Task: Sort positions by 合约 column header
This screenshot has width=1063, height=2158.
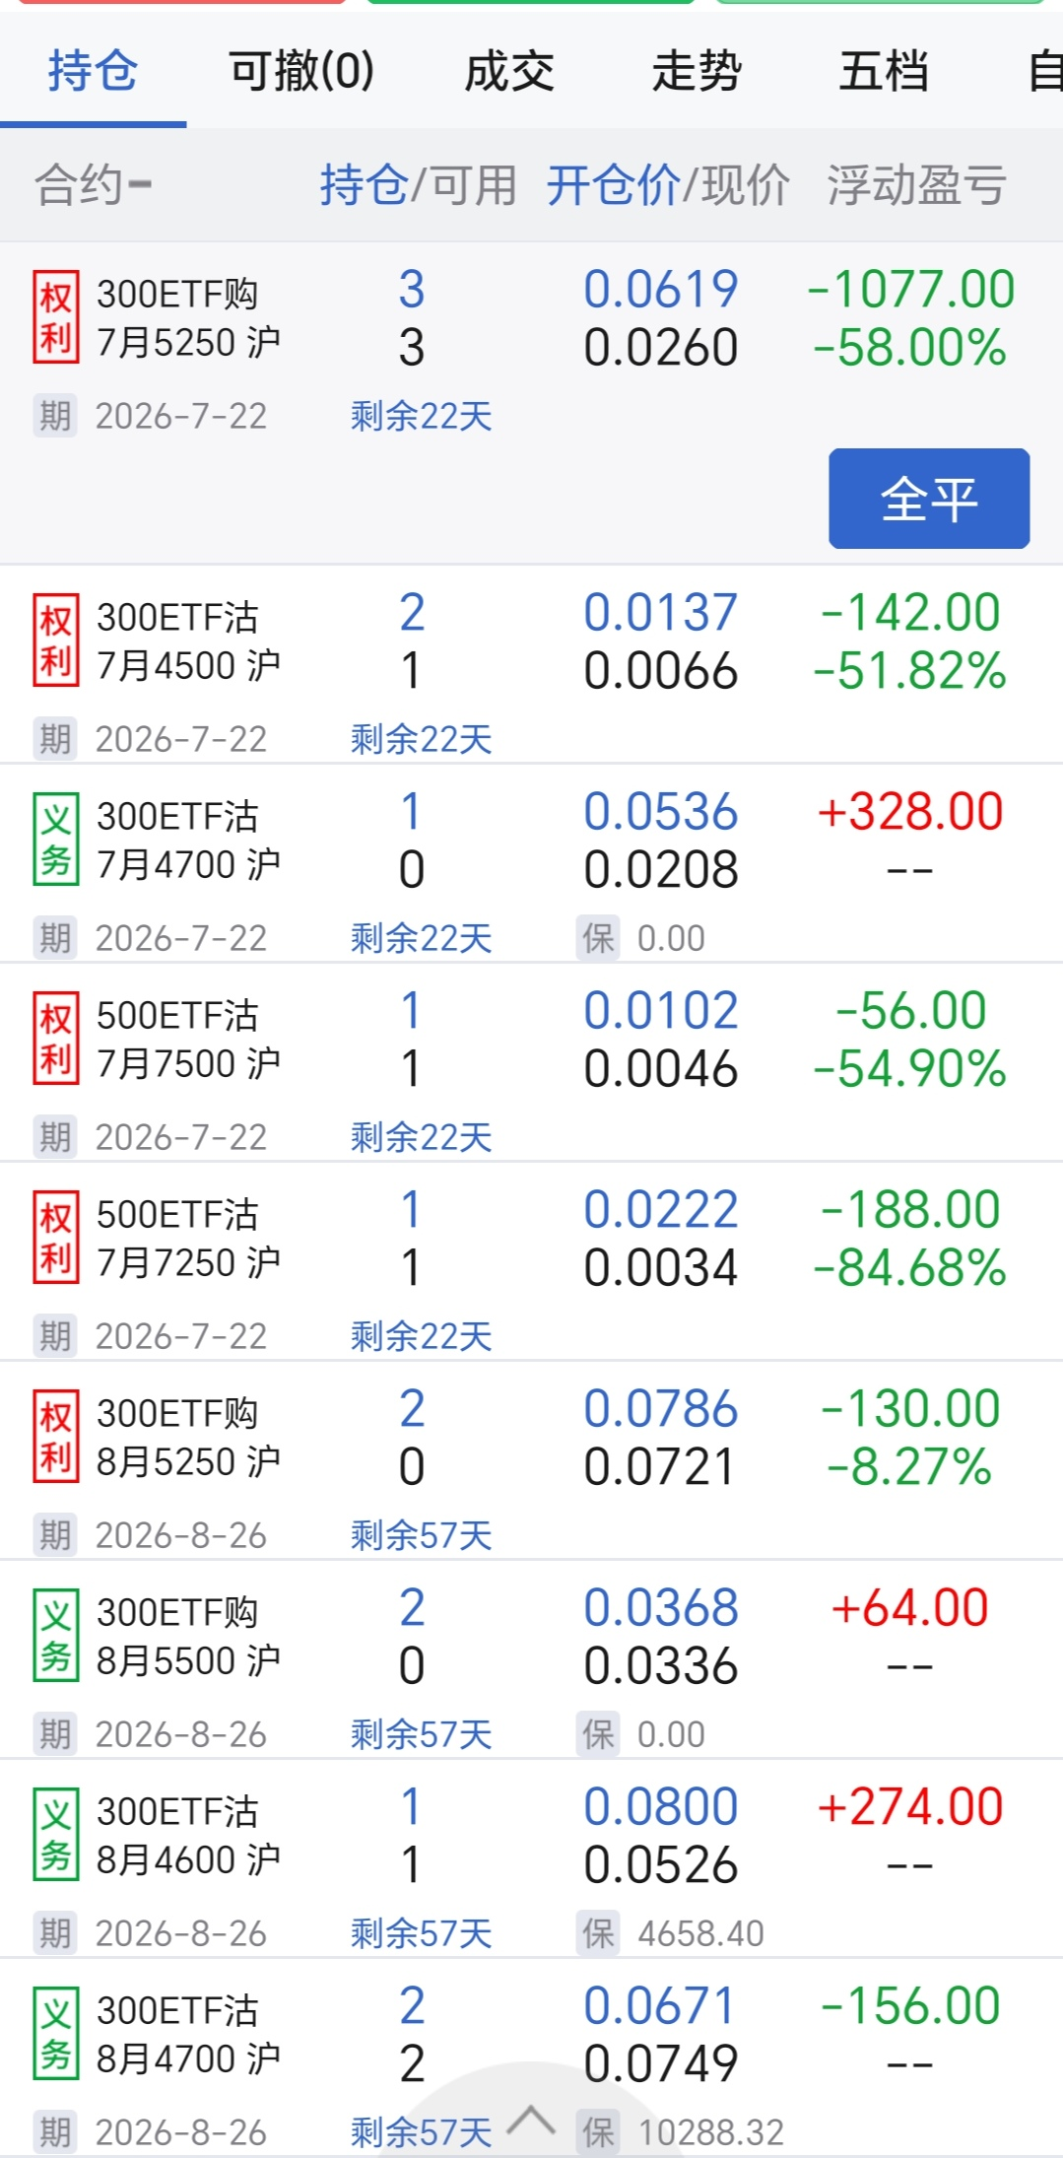Action: [95, 185]
